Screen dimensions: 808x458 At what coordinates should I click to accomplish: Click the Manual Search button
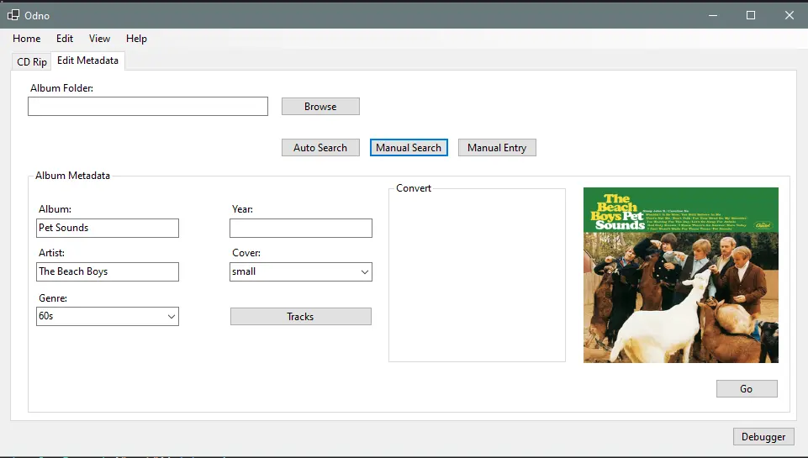[x=409, y=148]
